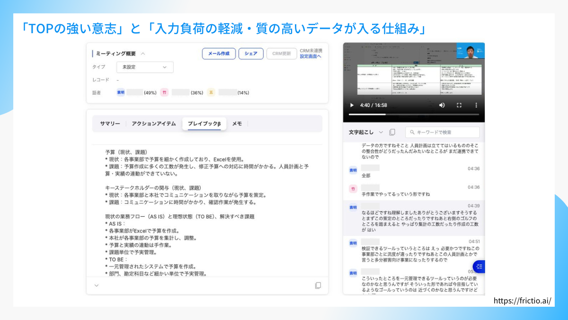
Task: Copy playbook content with bottom-right icon
Action: point(318,285)
